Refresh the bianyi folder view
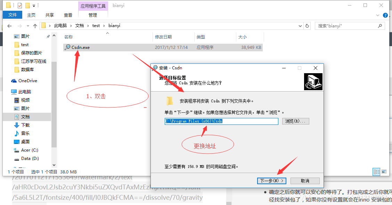 point(307,26)
